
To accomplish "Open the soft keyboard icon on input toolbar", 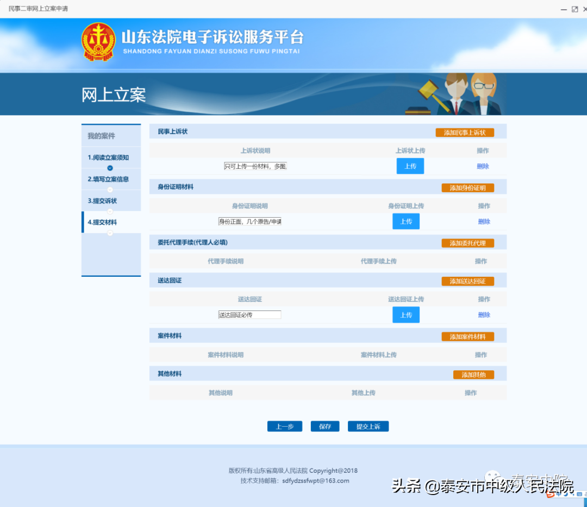I will pyautogui.click(x=579, y=494).
